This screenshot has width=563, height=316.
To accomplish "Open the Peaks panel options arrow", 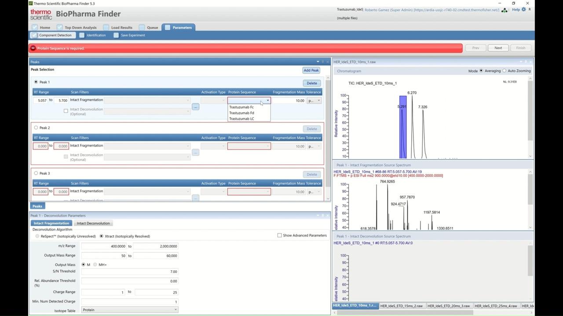I will coord(318,62).
